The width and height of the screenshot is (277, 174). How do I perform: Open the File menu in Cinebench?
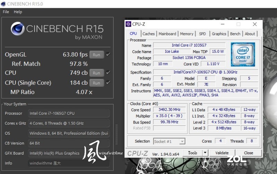tap(6, 12)
